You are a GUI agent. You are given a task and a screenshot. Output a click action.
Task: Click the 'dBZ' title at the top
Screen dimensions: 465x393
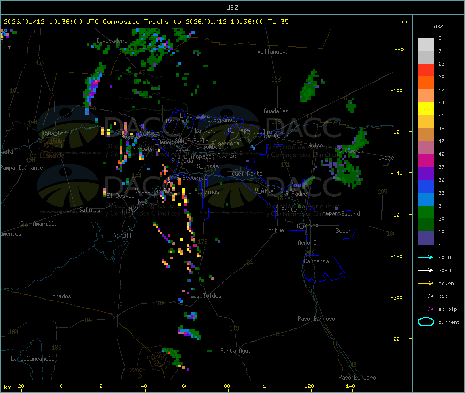tap(232, 8)
